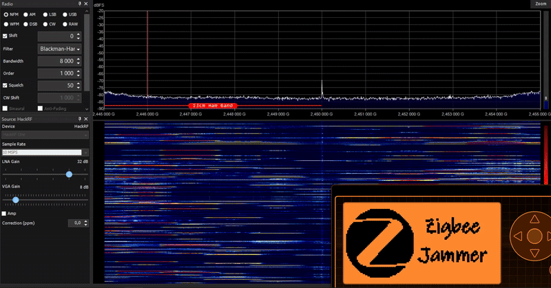Select USB demodulation mode
Screen dimensions: 551x288
coord(65,14)
